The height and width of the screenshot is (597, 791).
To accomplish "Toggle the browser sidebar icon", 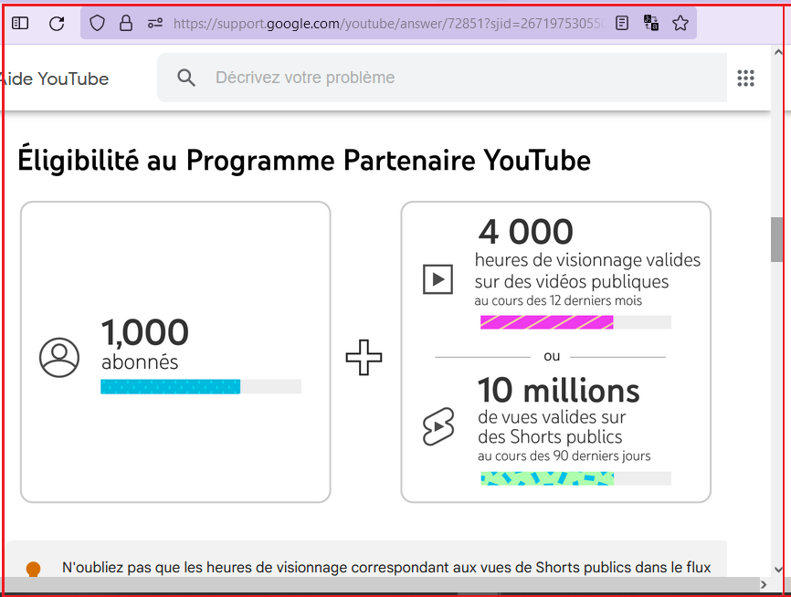I will click(x=20, y=24).
